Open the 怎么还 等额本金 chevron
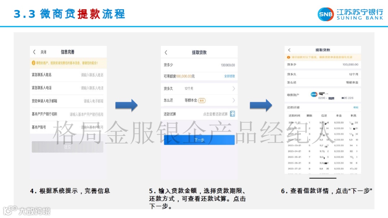The image size is (388, 218). point(234,100)
